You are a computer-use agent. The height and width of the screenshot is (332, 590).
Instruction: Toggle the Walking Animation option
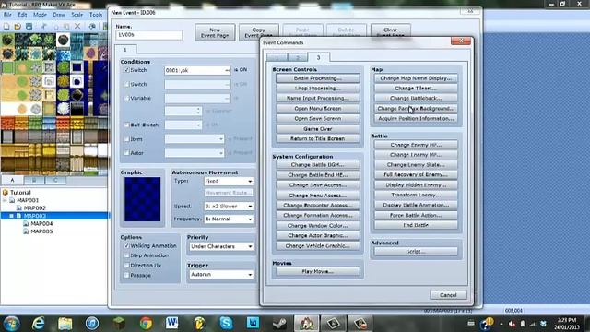[x=127, y=246]
